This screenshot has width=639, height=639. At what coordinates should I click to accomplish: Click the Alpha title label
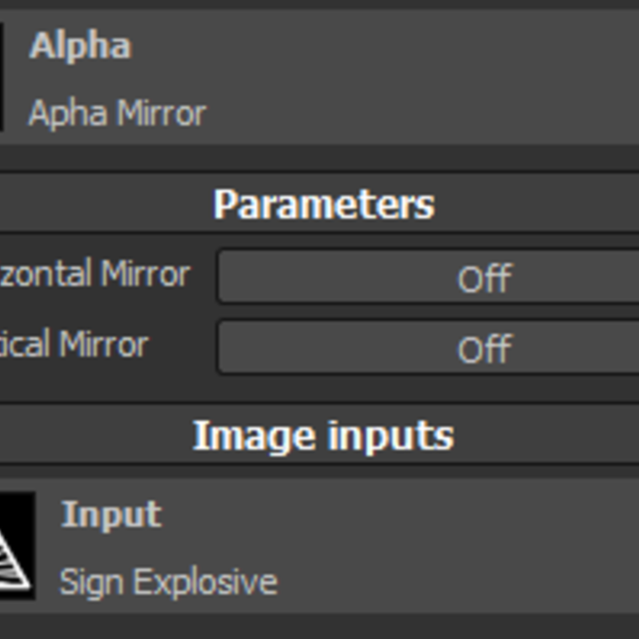coord(80,45)
